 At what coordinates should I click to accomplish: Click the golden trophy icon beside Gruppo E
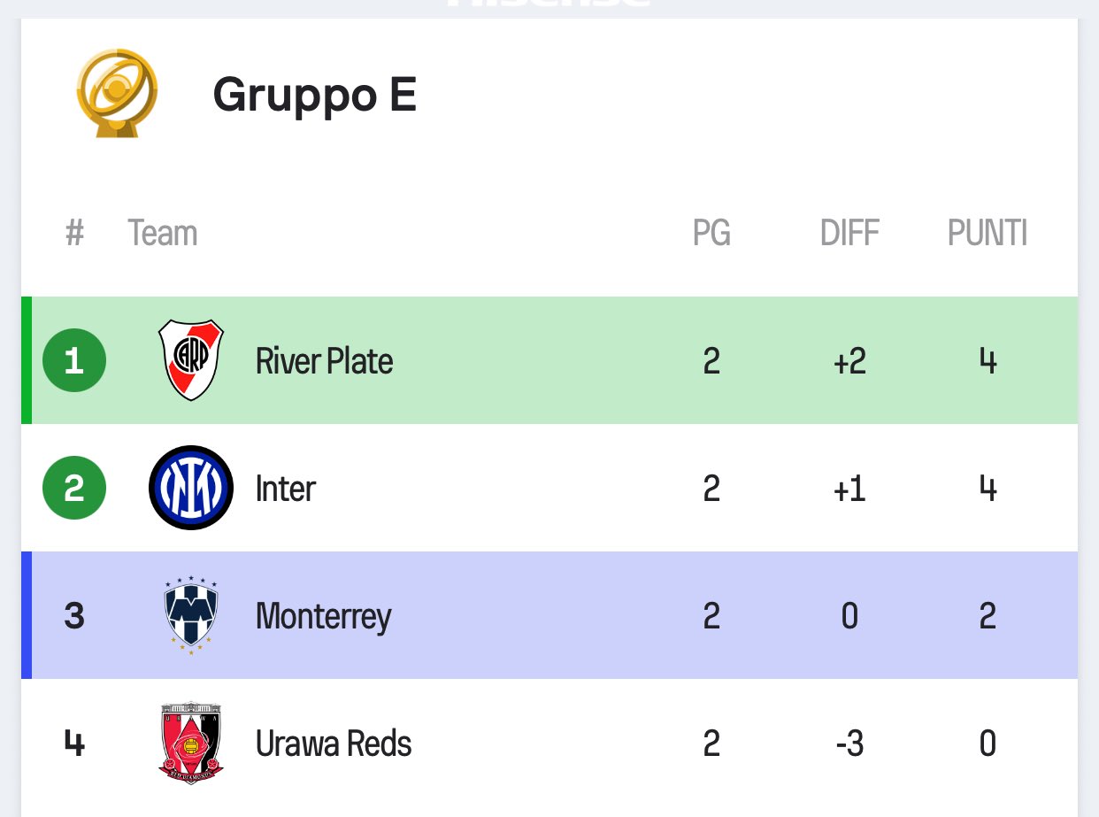pyautogui.click(x=117, y=92)
